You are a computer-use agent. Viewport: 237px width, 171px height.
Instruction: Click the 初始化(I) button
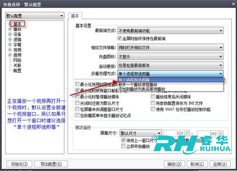(20, 164)
